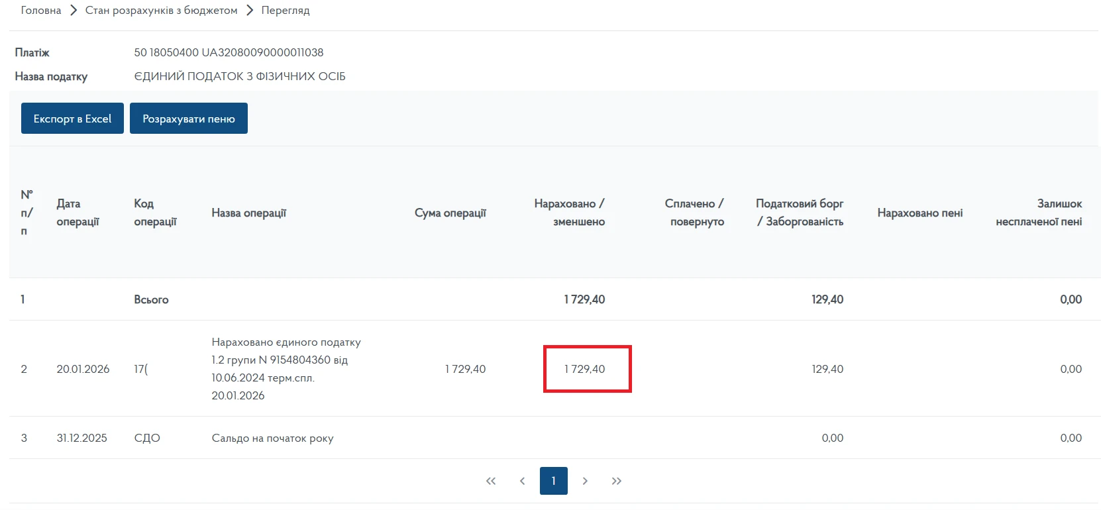Go to previous page using single-left arrow
Viewport: 1101px width, 510px height.
coord(522,481)
